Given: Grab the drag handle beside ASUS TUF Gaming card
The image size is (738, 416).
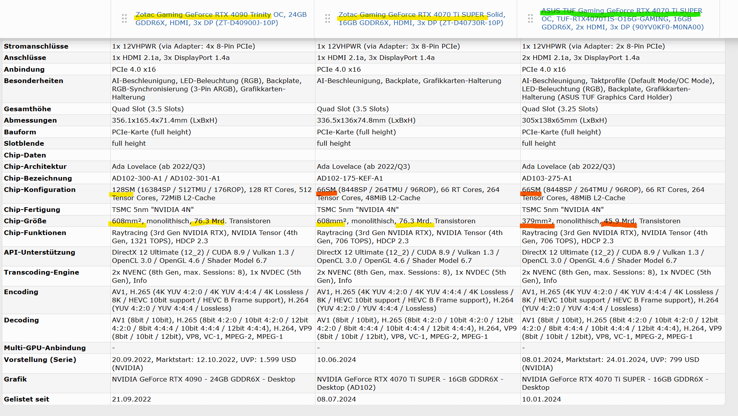Looking at the screenshot, I should pyautogui.click(x=530, y=18).
